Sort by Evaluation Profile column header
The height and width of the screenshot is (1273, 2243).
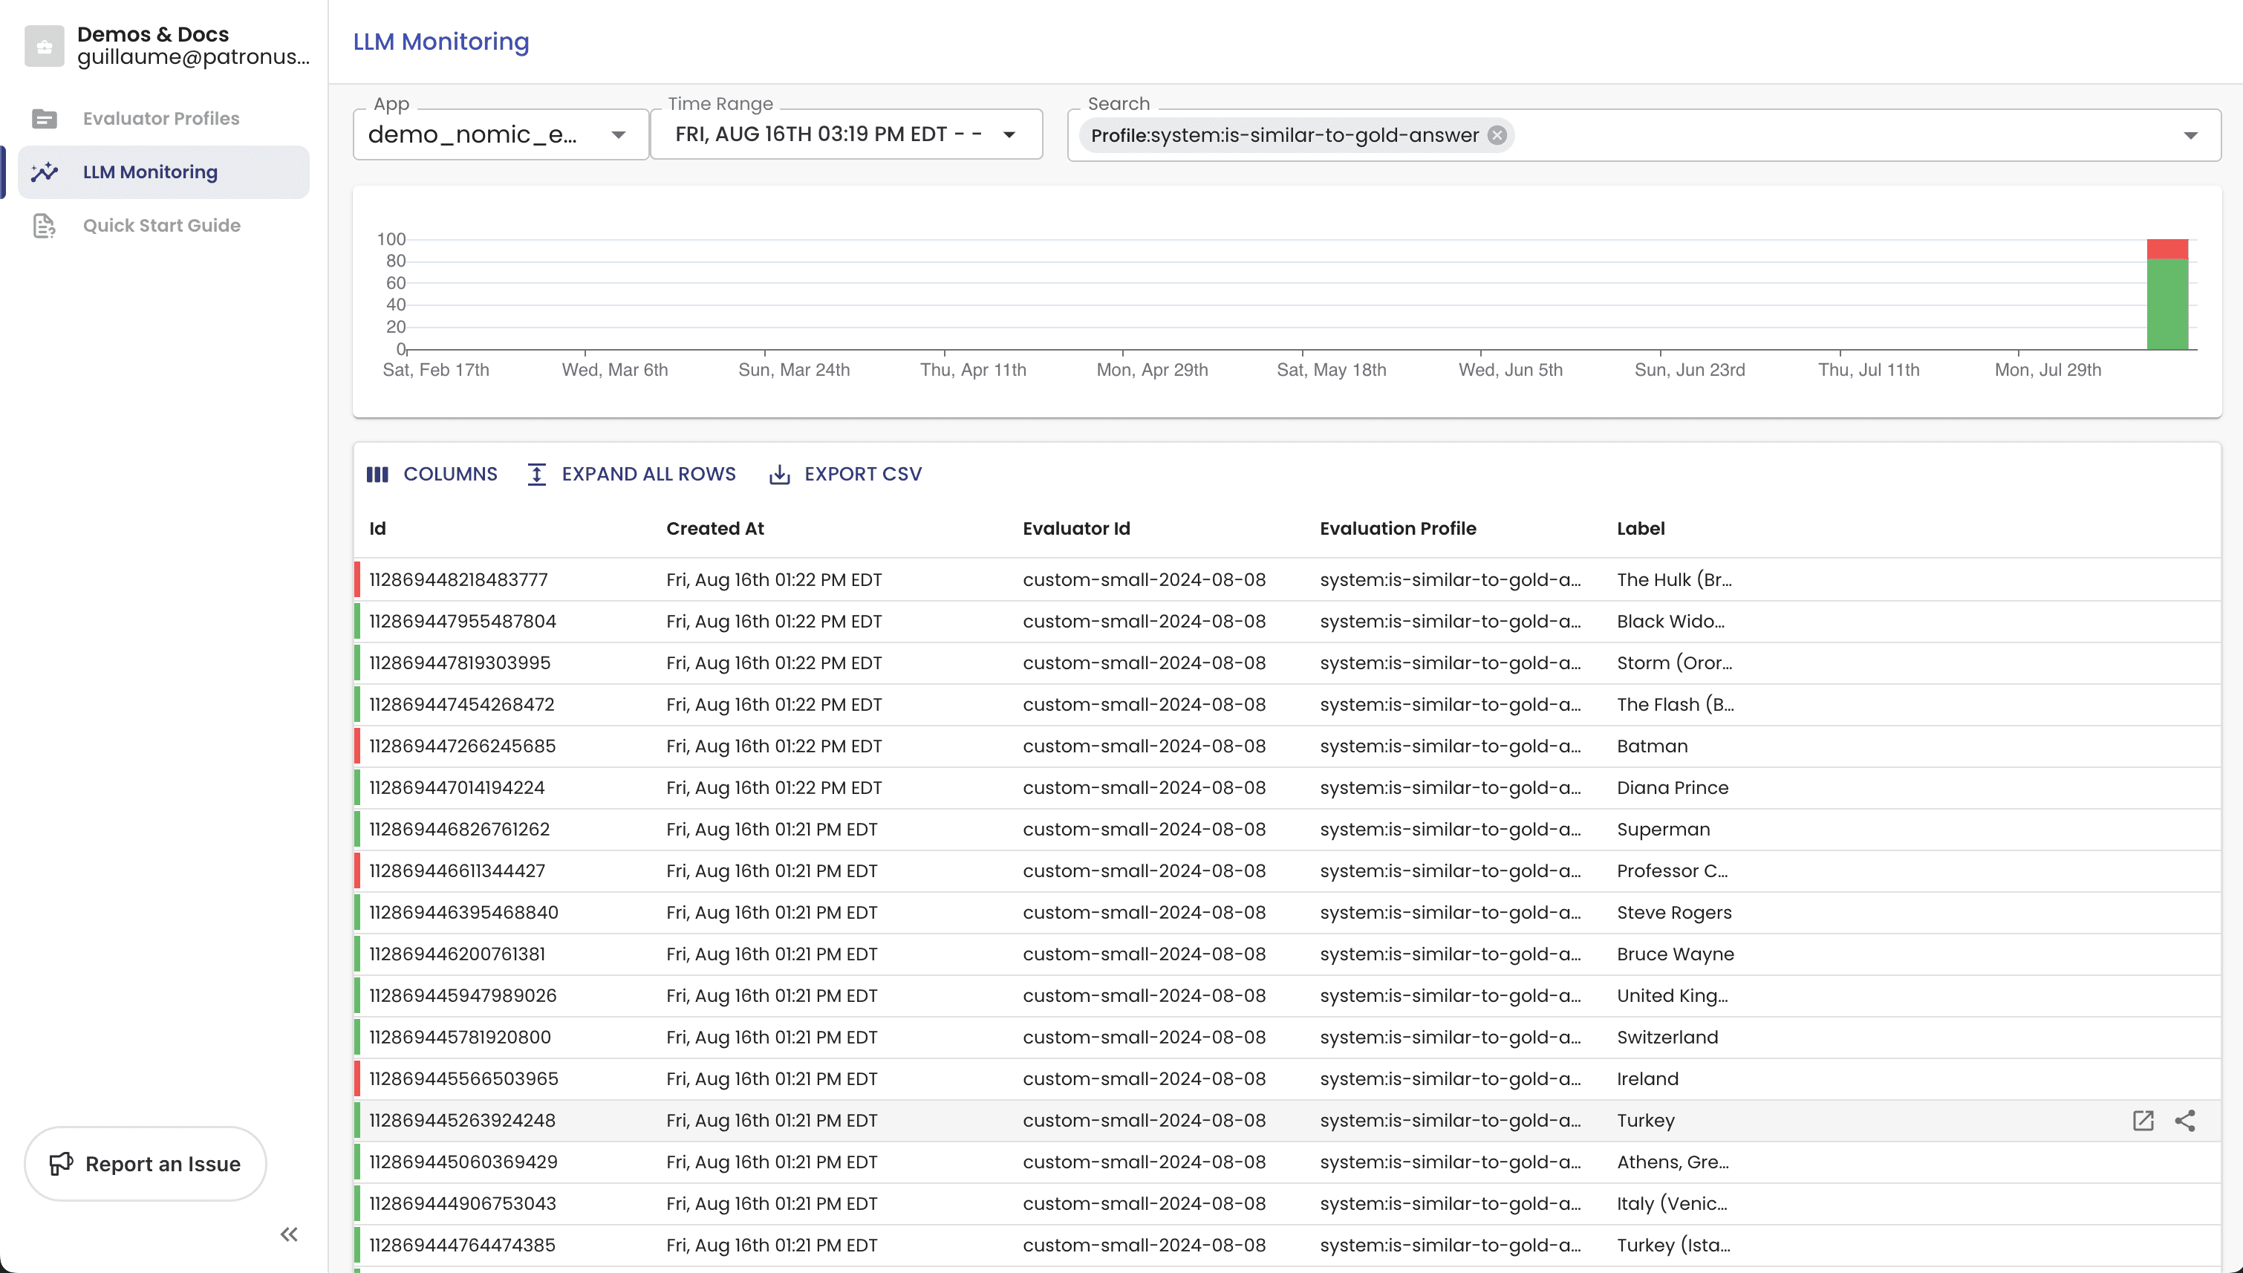1398,528
